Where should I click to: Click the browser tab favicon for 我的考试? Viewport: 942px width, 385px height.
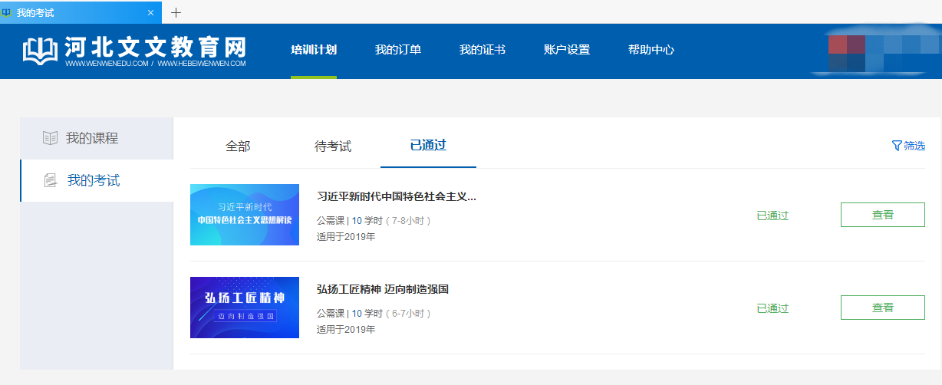(x=8, y=12)
